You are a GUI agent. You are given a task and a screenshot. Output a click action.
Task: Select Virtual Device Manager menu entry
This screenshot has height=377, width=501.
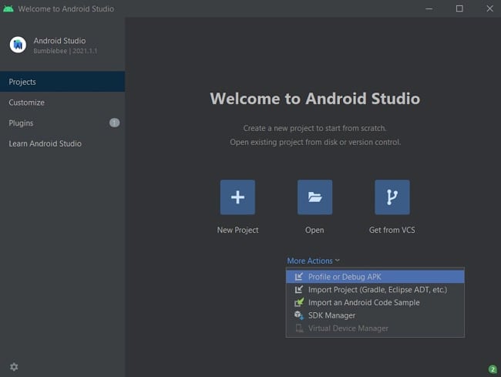[x=375, y=328]
